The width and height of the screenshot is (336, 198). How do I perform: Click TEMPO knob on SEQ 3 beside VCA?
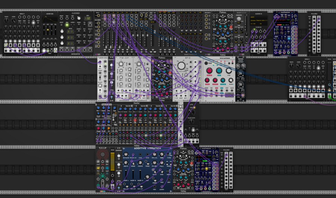pyautogui.click(x=292, y=66)
